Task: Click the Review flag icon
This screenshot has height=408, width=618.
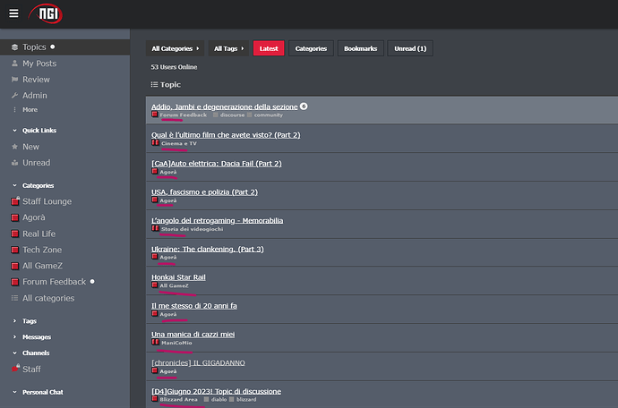Action: coord(14,80)
